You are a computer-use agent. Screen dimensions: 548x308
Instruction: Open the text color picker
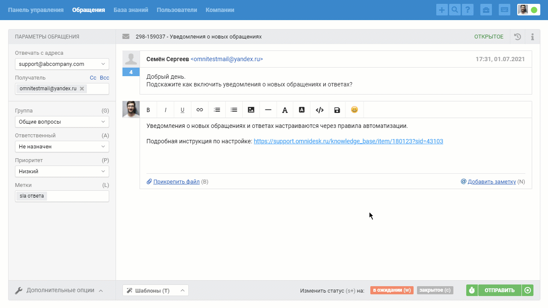pyautogui.click(x=285, y=110)
